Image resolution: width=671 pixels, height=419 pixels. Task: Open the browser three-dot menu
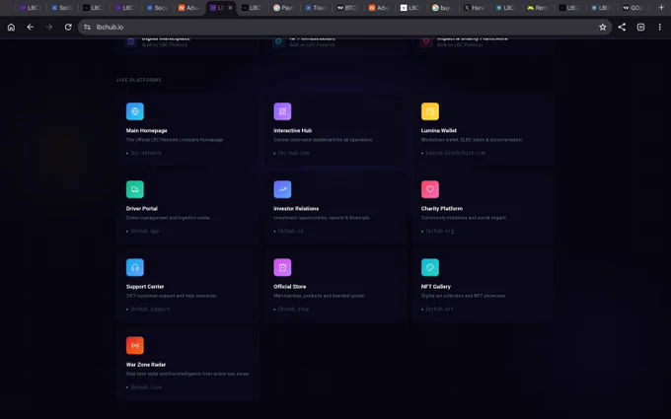(659, 27)
